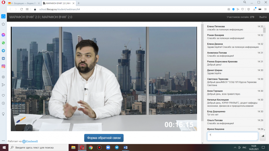Open Word from taskbar
Screen dimensions: 269x151
click(125, 147)
